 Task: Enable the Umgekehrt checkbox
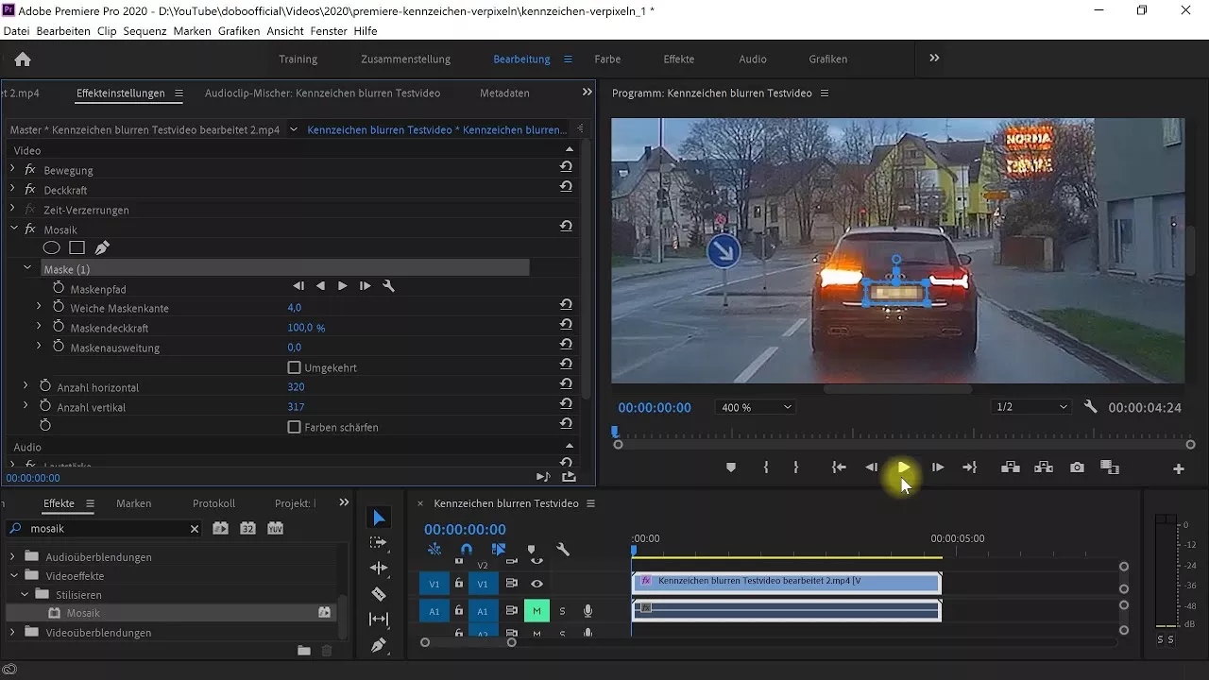pos(296,367)
